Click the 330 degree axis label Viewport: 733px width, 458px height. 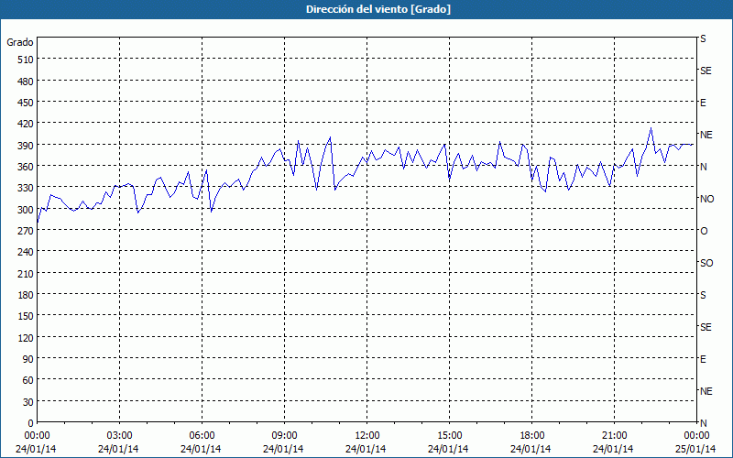tap(26, 189)
